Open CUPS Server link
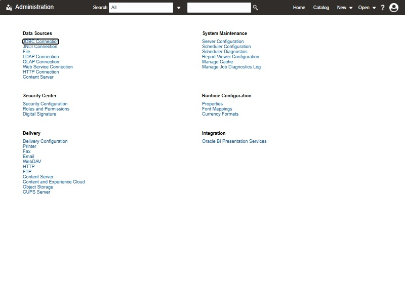The height and width of the screenshot is (304, 405). 36,192
